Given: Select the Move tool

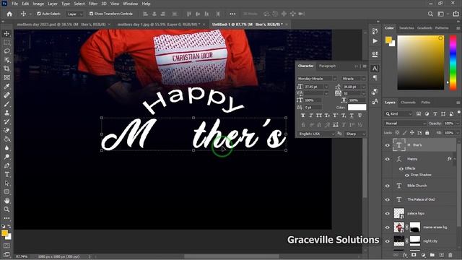Looking at the screenshot, I should coord(6,34).
